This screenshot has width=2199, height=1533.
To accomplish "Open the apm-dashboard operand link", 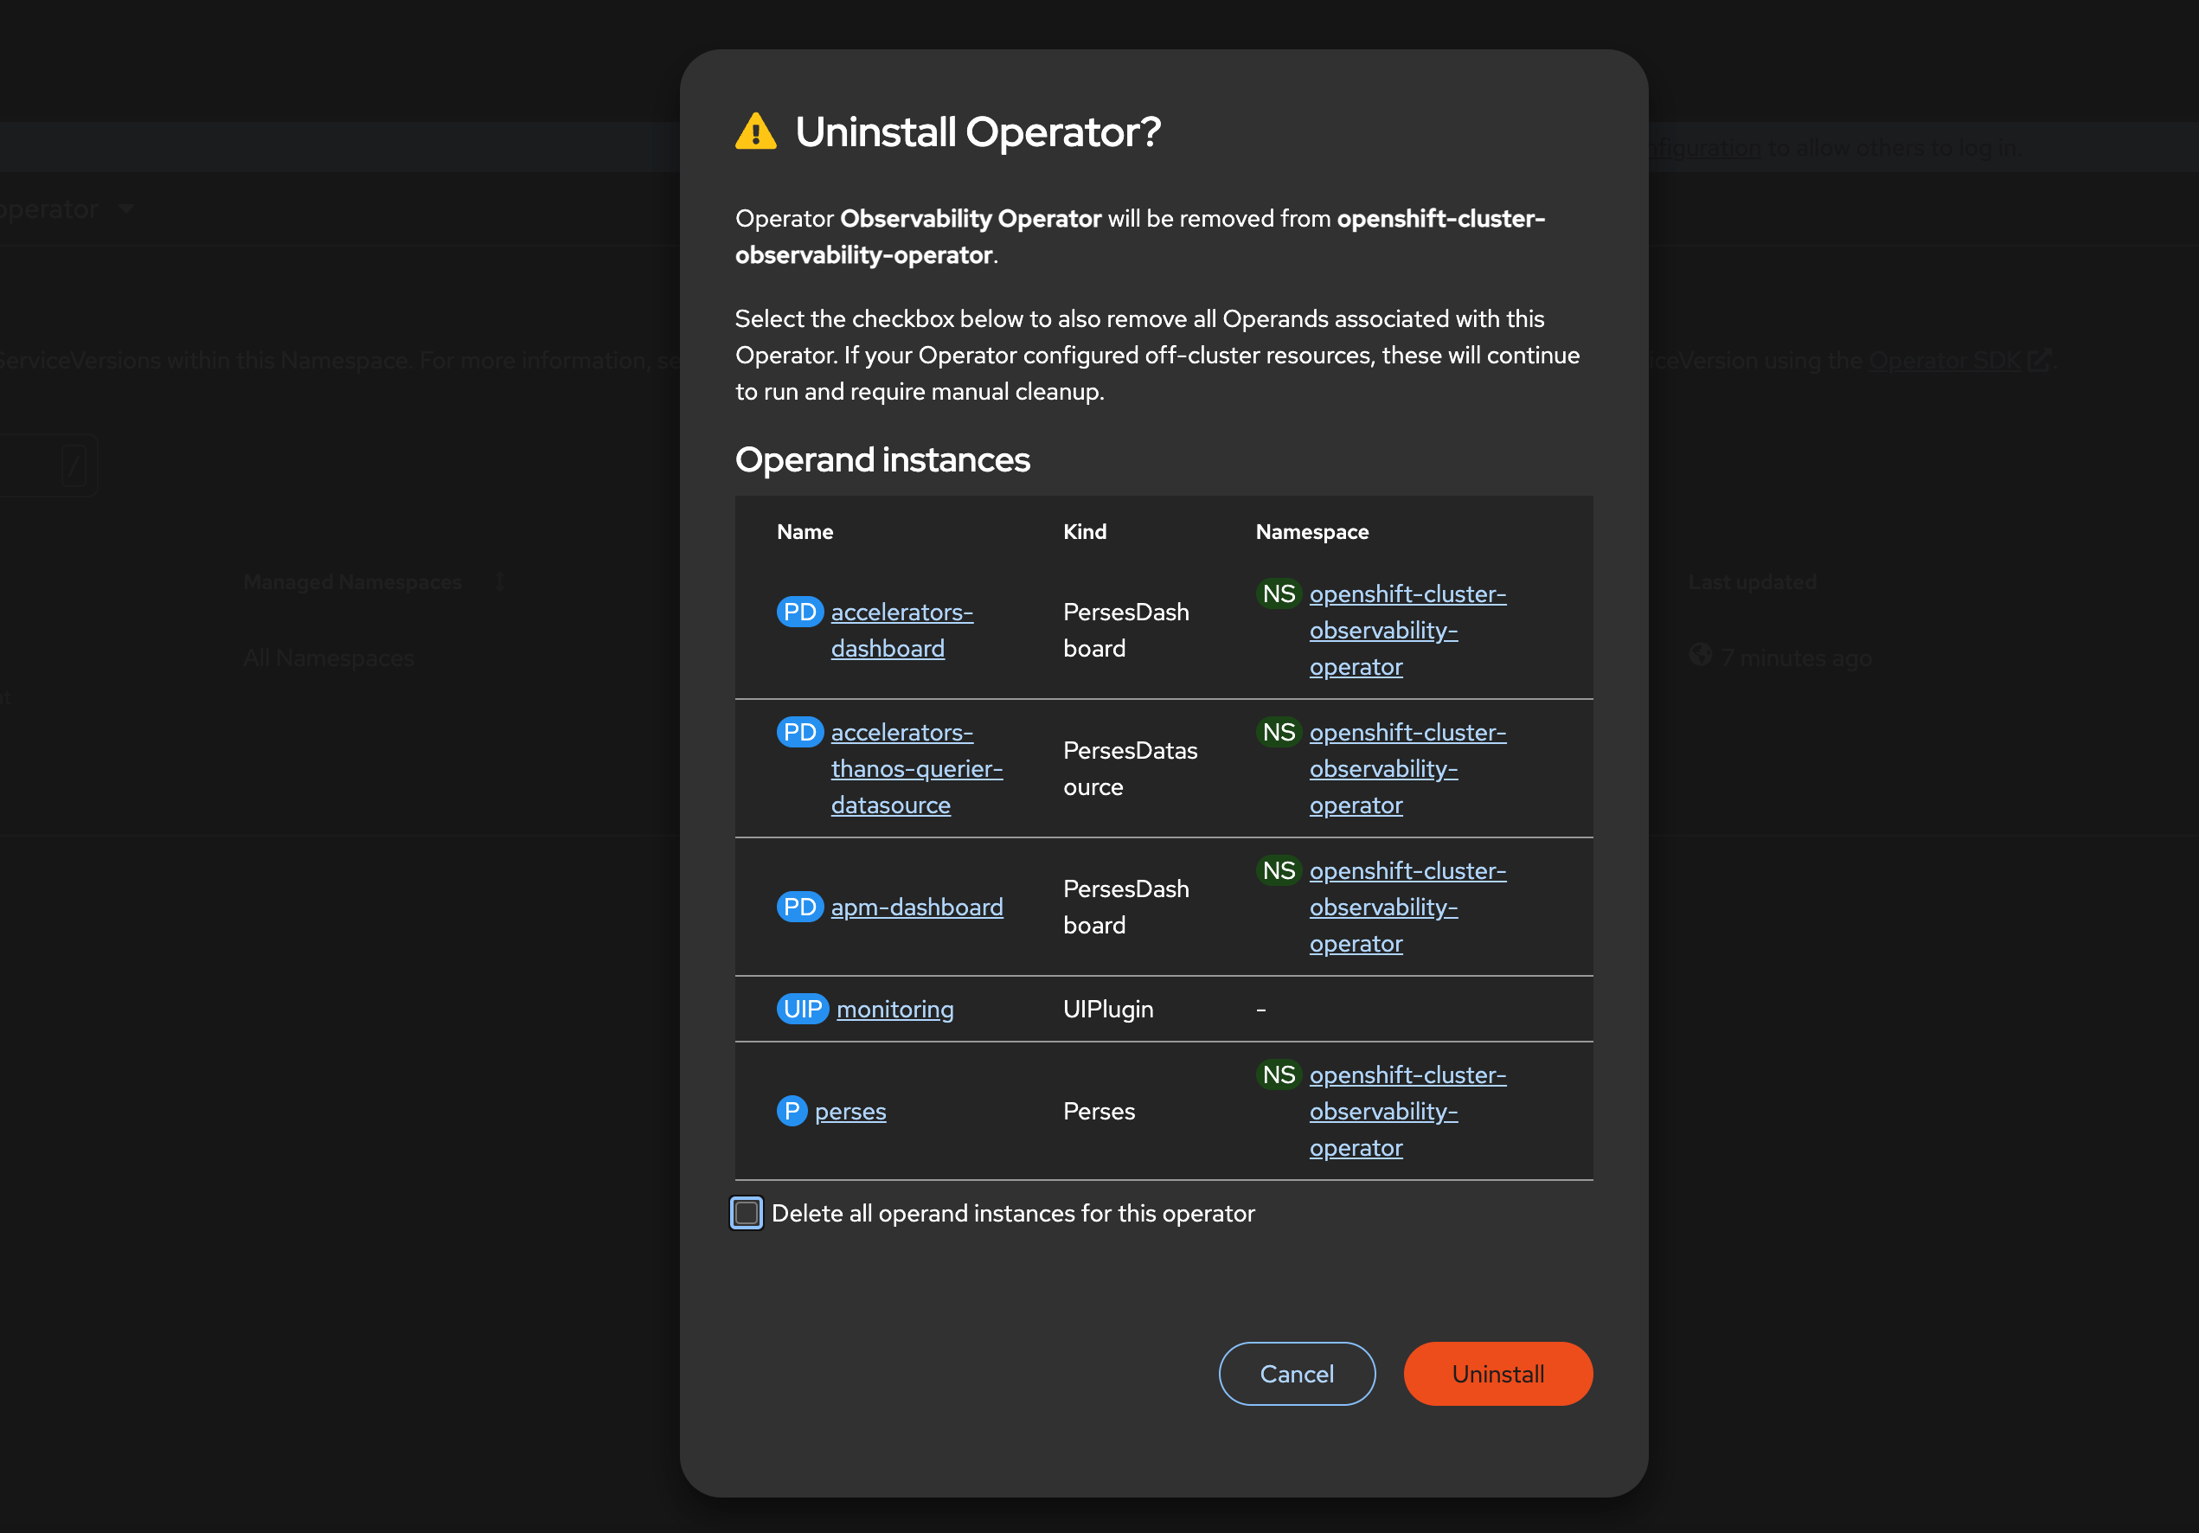I will [x=917, y=907].
